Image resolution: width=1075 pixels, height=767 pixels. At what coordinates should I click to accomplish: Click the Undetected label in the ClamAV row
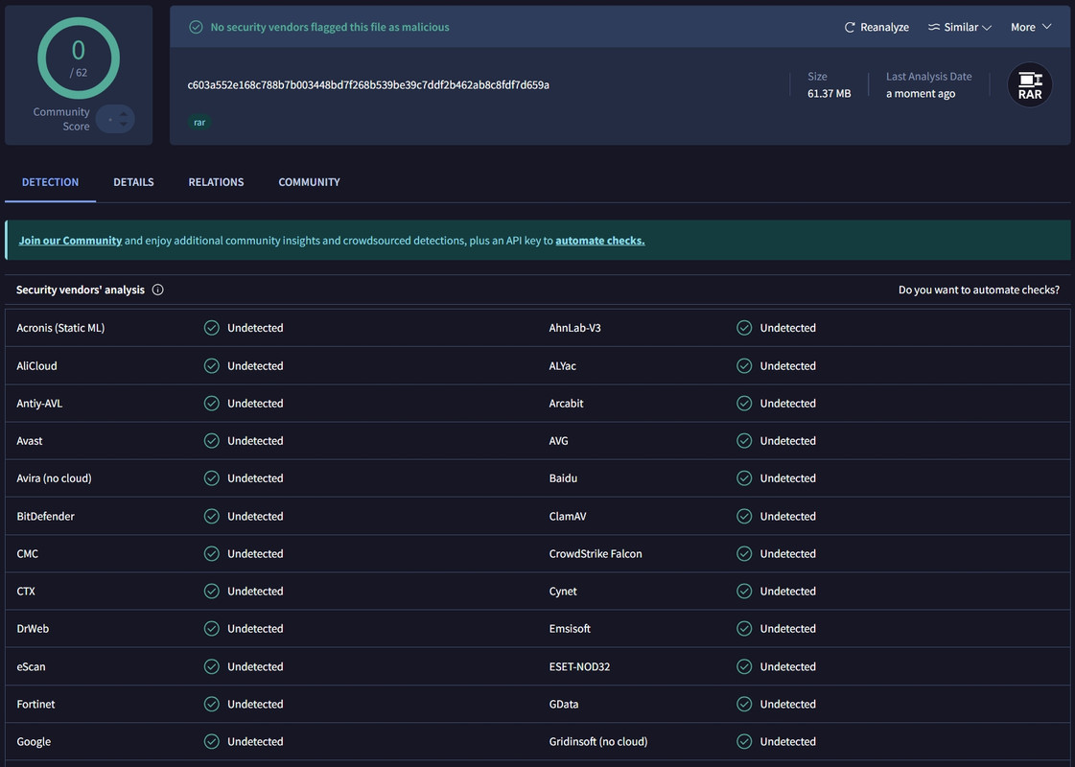click(787, 516)
